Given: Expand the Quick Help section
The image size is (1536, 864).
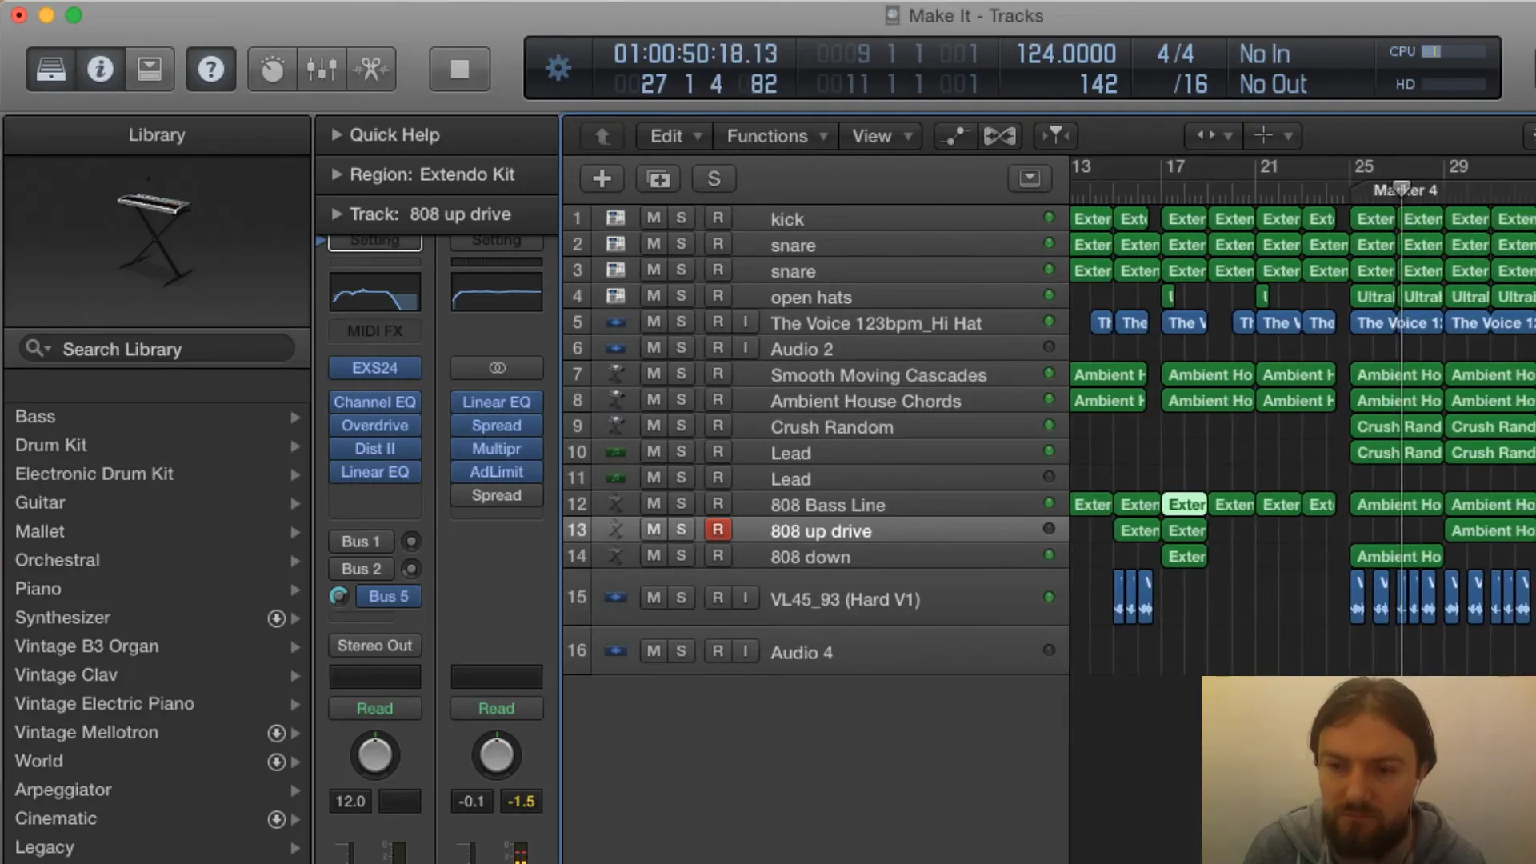Looking at the screenshot, I should click(337, 134).
